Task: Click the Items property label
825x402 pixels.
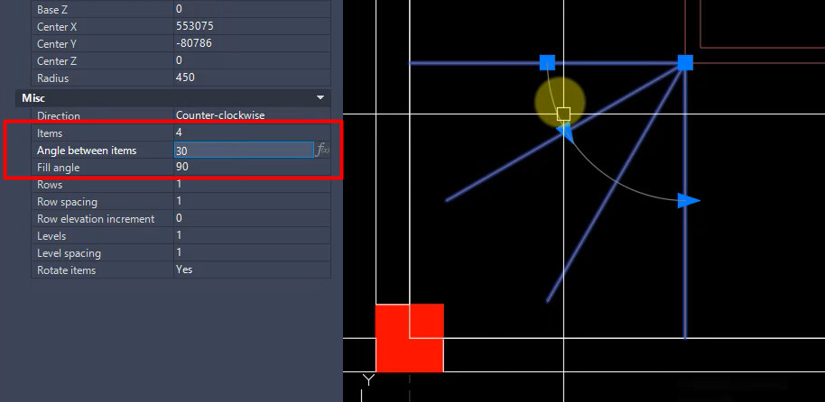Action: (x=50, y=133)
